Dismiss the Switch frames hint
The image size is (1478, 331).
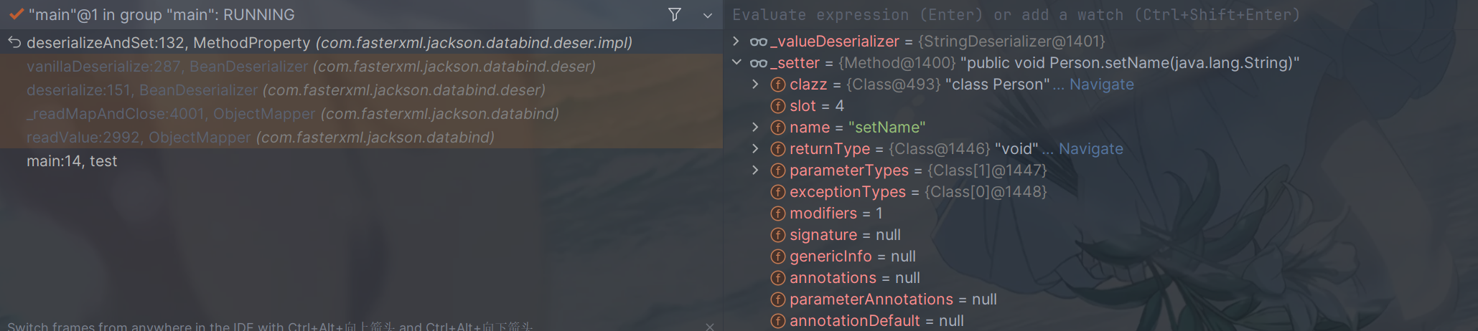(x=710, y=326)
